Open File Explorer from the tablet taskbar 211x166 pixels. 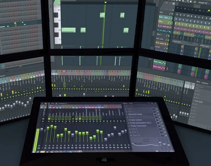[43, 152]
